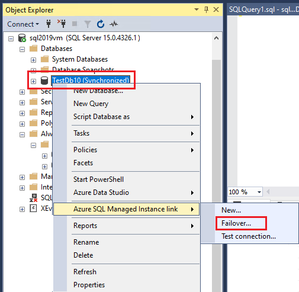299x292 pixels.
Task: Expand the Replication folder node
Action: (x=22, y=113)
